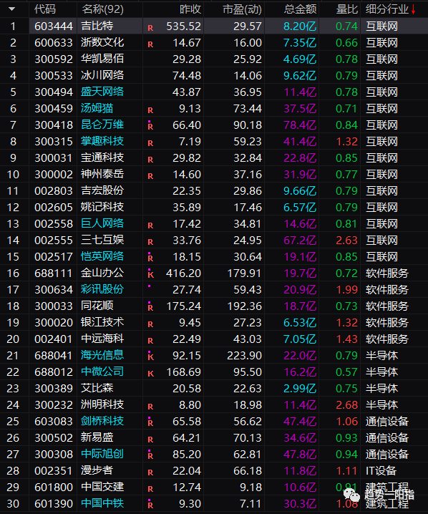Click the R icon in 恺英网络 row
The height and width of the screenshot is (514, 428).
150,258
